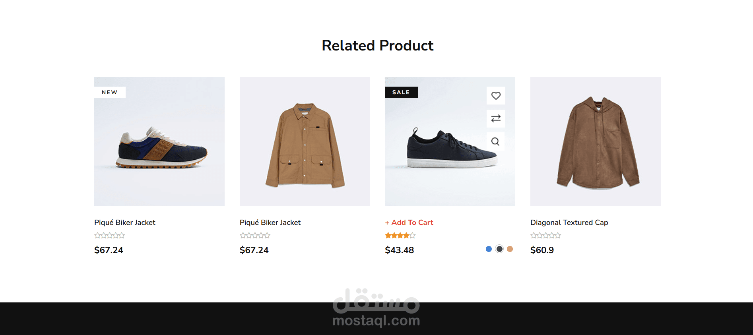Click the SALE badge on sneaker

click(x=401, y=92)
